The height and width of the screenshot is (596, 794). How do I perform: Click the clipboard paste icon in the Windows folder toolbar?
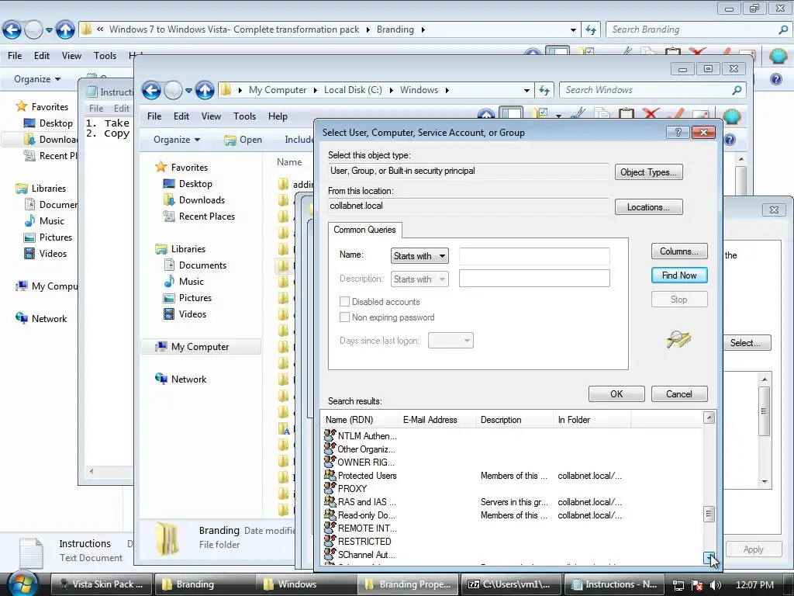coord(627,114)
